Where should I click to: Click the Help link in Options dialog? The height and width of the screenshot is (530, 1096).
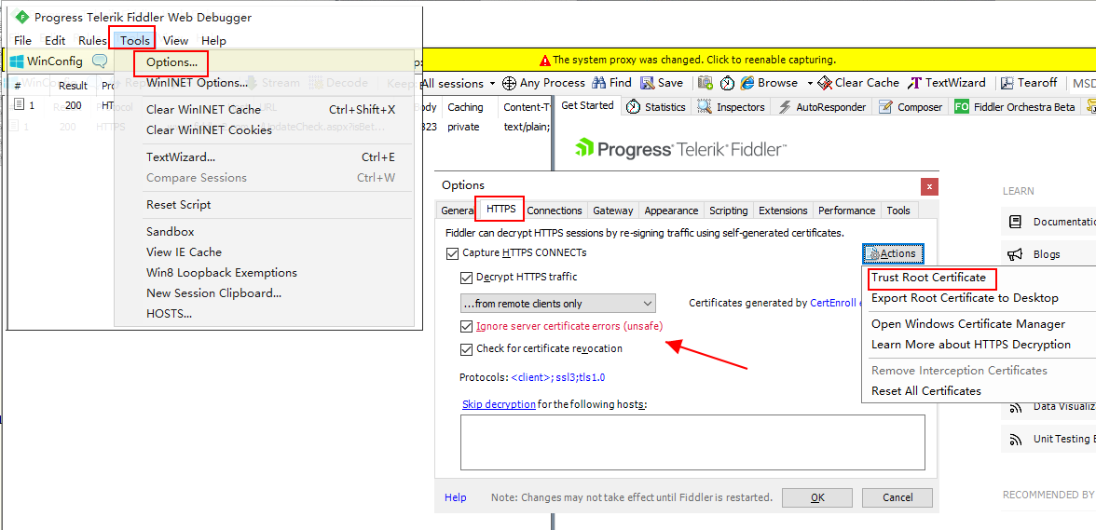pyautogui.click(x=455, y=498)
